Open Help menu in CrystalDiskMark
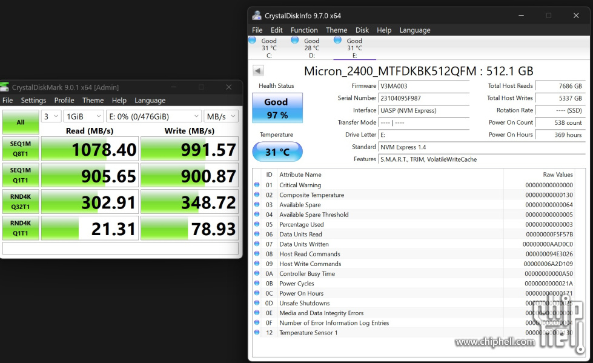The height and width of the screenshot is (363, 593). [119, 101]
